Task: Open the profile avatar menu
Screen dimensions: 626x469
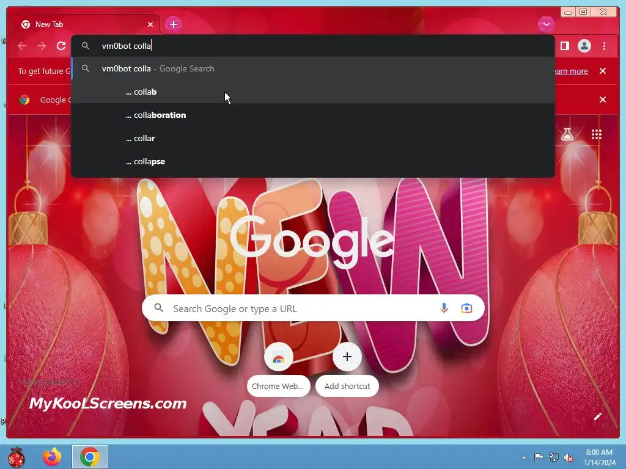Action: tap(584, 46)
